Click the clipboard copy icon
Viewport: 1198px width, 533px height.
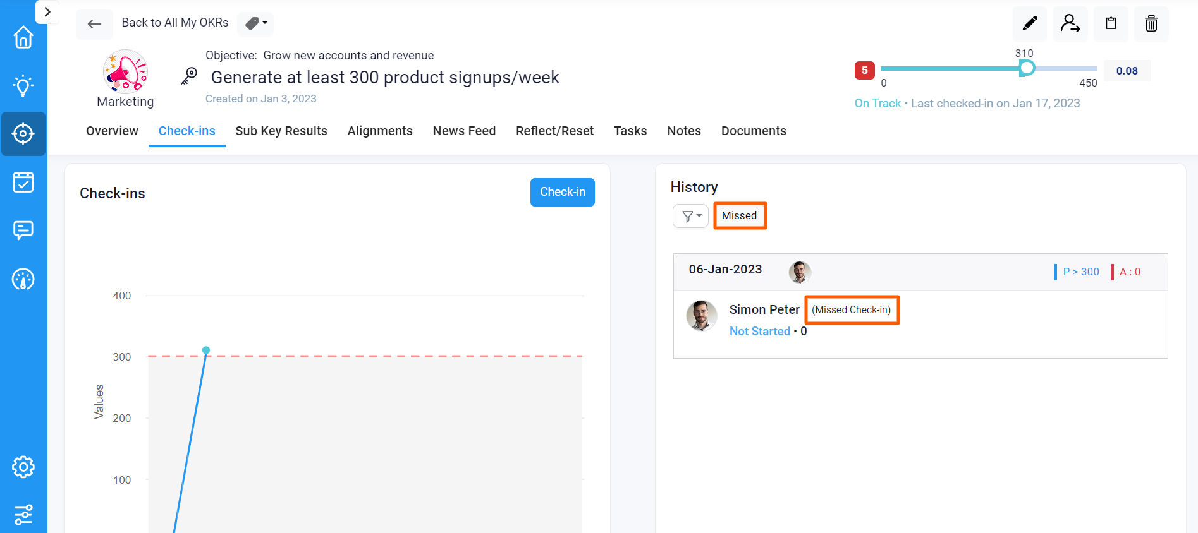[x=1111, y=24]
